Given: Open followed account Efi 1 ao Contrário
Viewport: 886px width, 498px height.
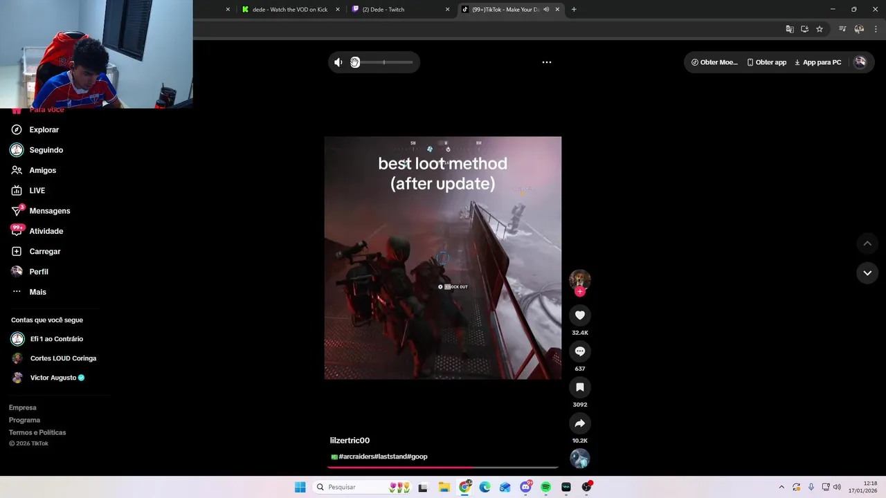Looking at the screenshot, I should pos(56,339).
